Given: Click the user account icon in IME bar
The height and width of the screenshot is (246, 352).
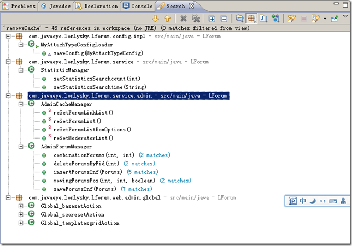Looking at the screenshot, I should [x=343, y=201].
